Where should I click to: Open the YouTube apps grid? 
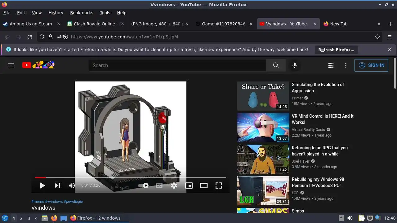331,65
